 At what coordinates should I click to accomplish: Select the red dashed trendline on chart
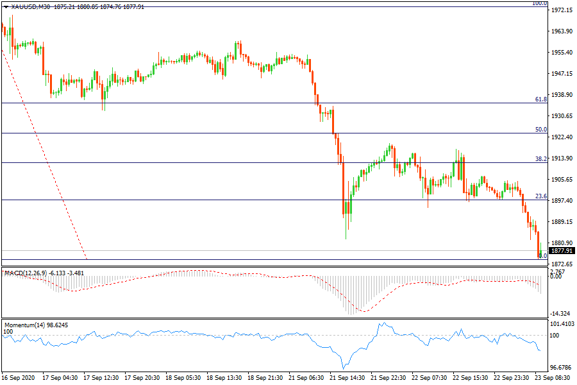45,154
